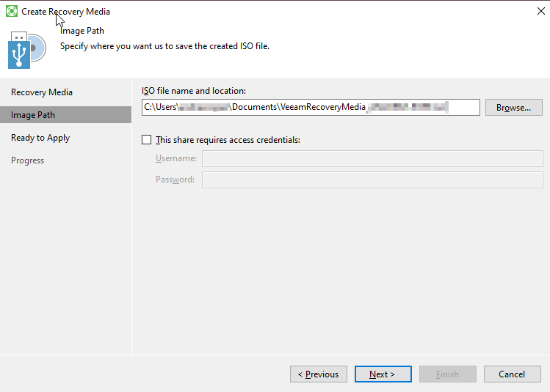
Task: Click the Veeam logo in title bar
Action: coord(12,12)
